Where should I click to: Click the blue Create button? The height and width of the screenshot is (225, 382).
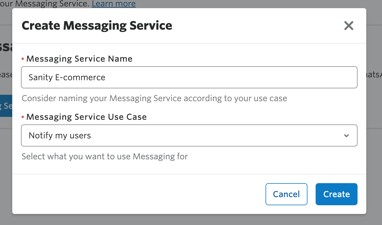[x=336, y=194]
